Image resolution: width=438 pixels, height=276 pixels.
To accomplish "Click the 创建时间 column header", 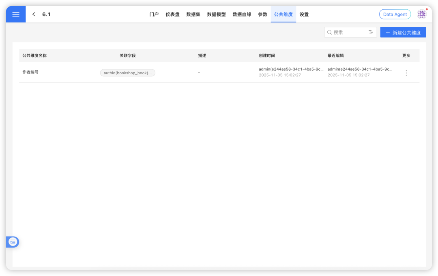I will 267,56.
